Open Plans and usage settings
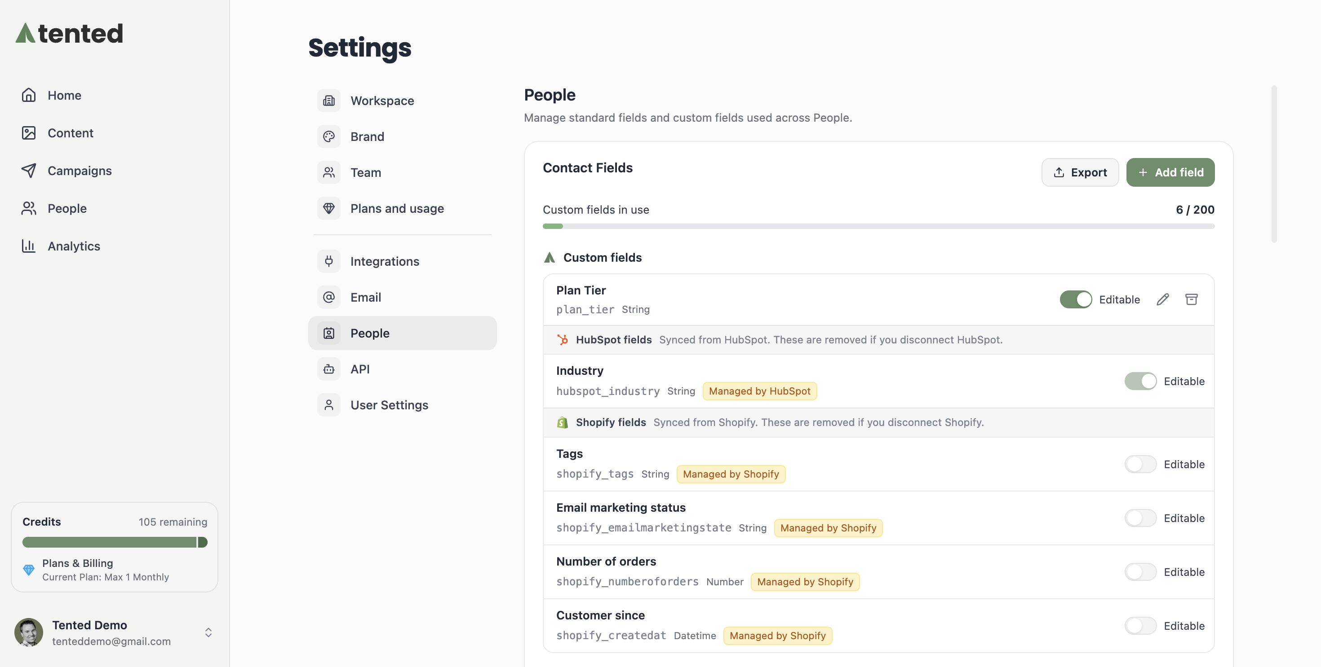 [402, 208]
